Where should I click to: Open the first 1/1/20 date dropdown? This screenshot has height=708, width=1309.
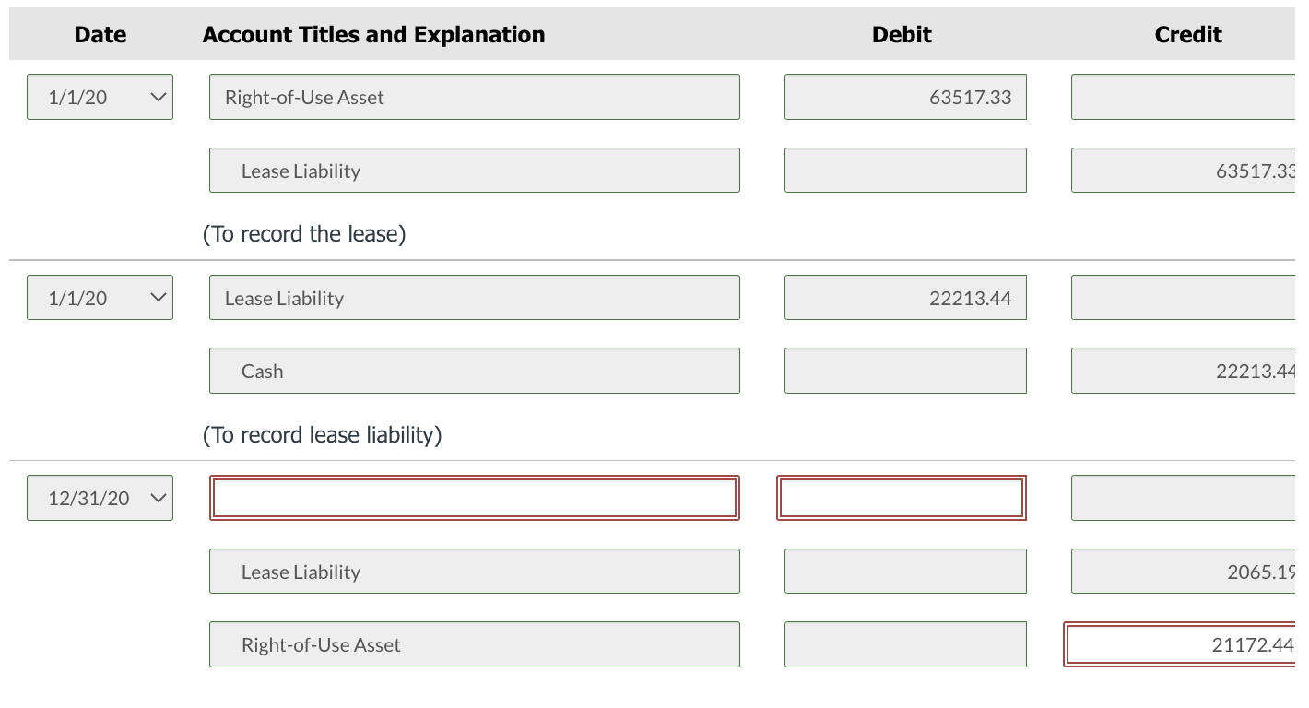point(100,97)
